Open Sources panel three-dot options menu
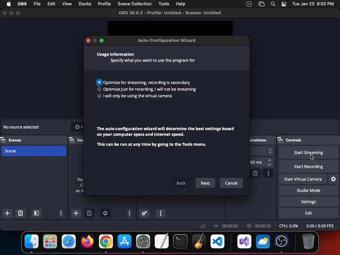This screenshot has height=255, width=340. click(129, 213)
